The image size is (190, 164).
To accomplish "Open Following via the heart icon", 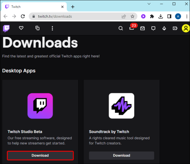I will tap(21, 28).
